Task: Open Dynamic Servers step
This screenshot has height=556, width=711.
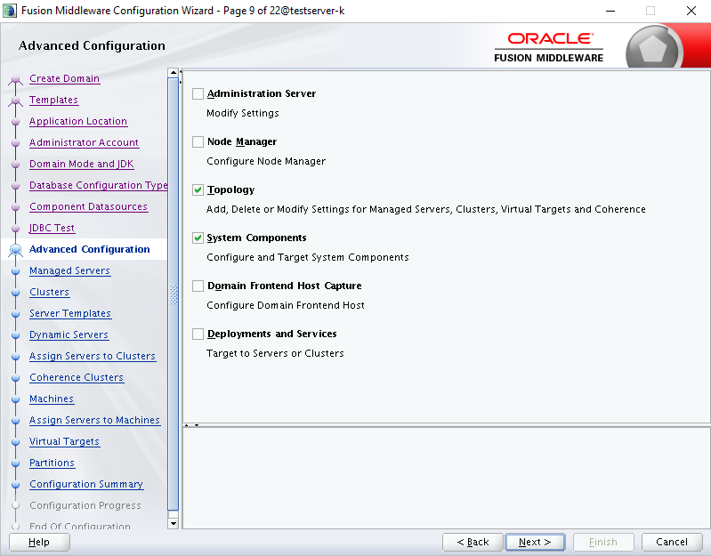Action: click(69, 334)
